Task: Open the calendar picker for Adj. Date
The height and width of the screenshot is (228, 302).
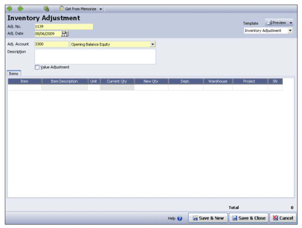Action: tap(65, 33)
